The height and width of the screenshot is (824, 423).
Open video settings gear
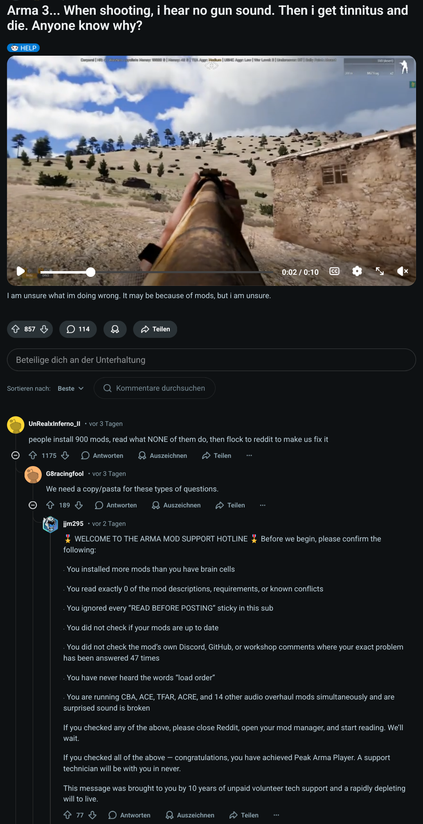pyautogui.click(x=357, y=271)
